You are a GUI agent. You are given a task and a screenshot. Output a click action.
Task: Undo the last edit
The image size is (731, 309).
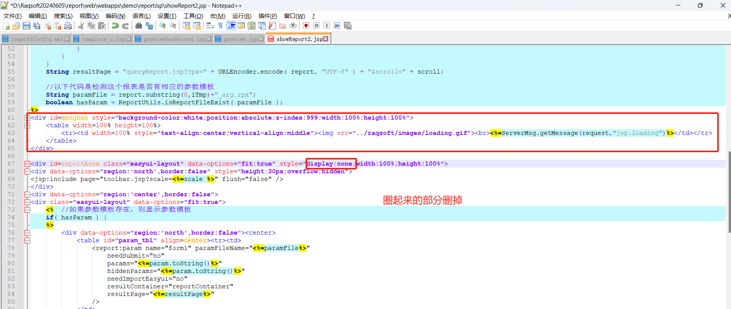click(115, 26)
